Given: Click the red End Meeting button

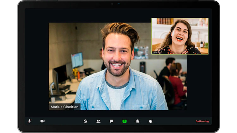Looking at the screenshot, I should coord(202,121).
